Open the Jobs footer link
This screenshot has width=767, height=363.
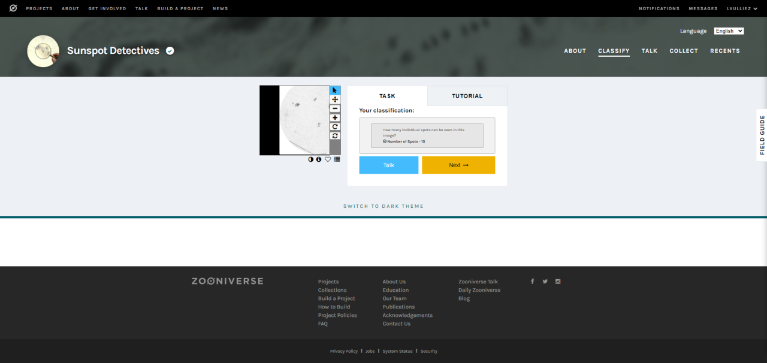coord(370,351)
